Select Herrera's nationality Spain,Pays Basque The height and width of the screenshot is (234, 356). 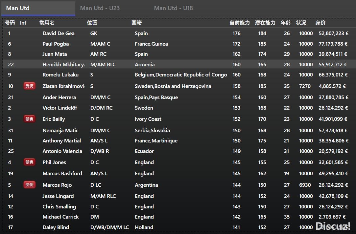(156, 97)
